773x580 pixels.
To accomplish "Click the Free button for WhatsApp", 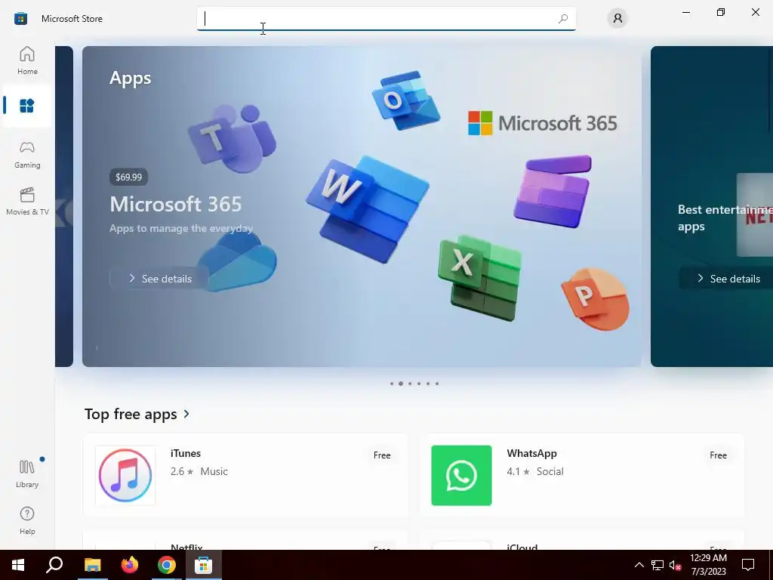I will tap(719, 455).
